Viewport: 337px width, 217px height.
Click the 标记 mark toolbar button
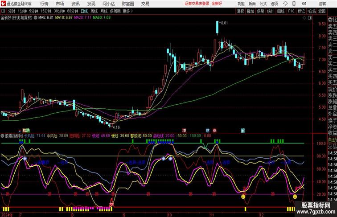301,11
